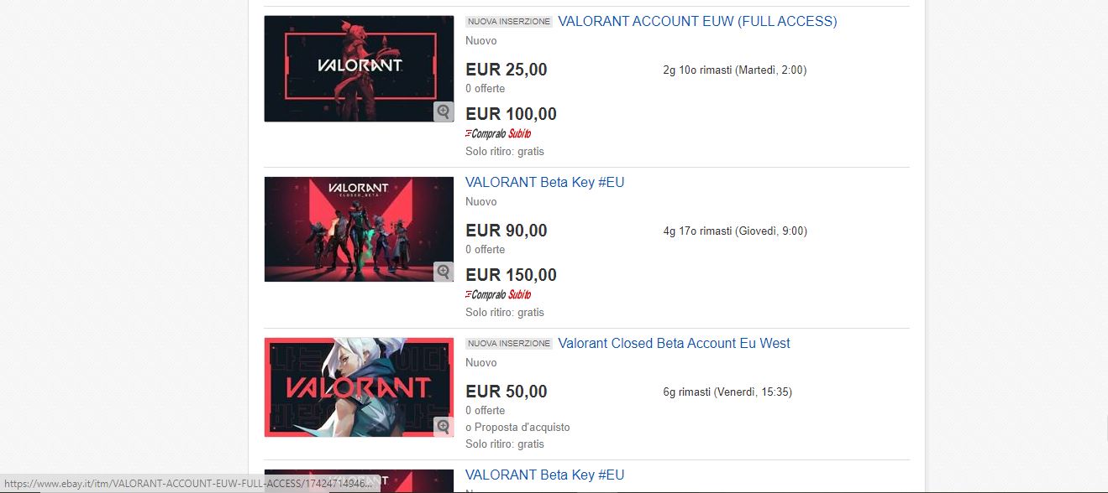The height and width of the screenshot is (493, 1108).
Task: Open VALORANT Beta Key #EU link above EUR 90,00
Action: [x=545, y=183]
